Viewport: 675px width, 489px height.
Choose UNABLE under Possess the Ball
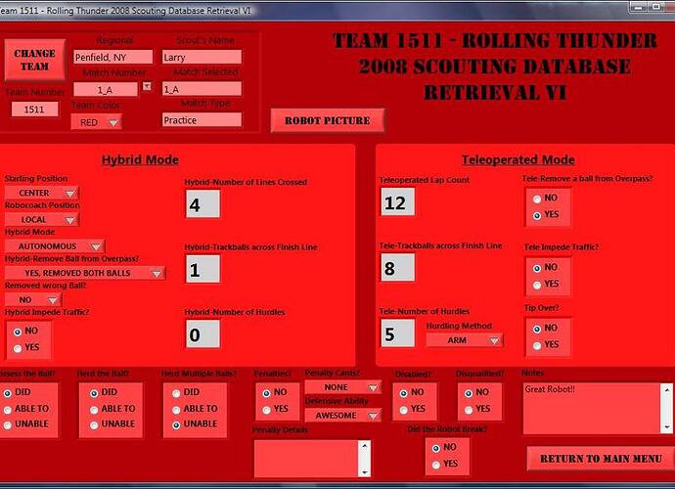tap(7, 424)
